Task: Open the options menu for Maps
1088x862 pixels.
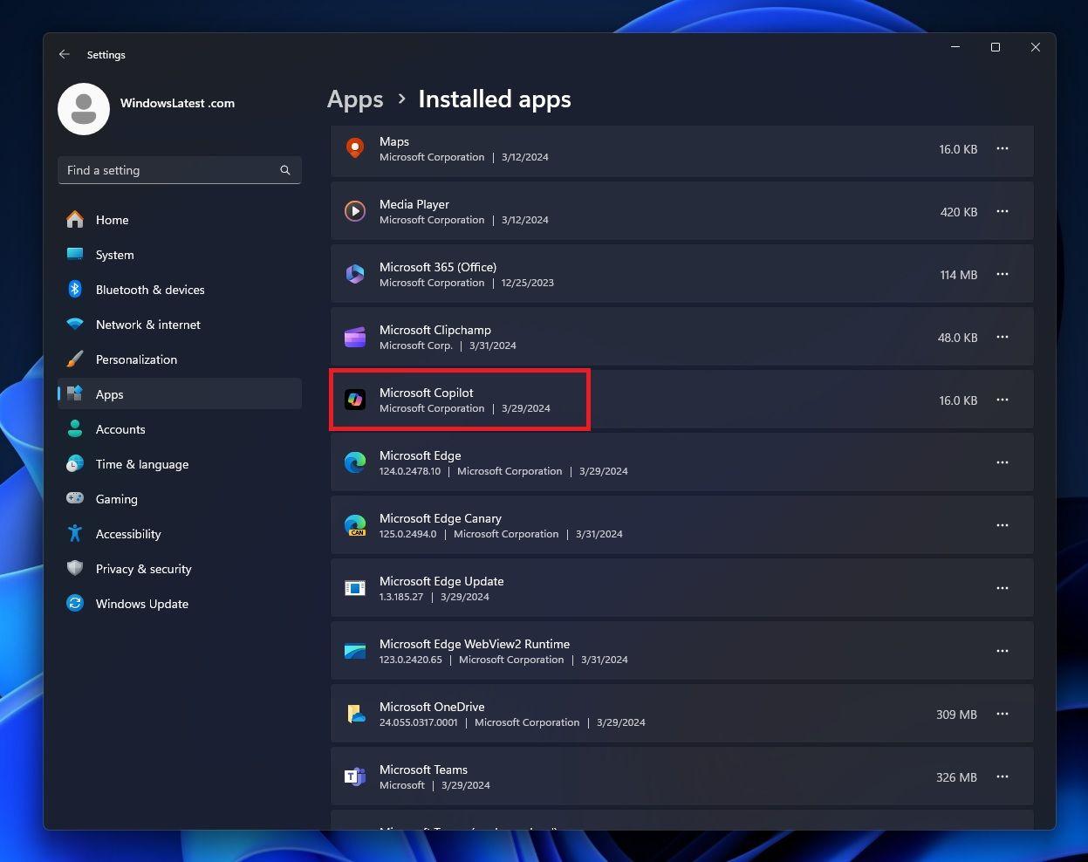Action: (1002, 149)
